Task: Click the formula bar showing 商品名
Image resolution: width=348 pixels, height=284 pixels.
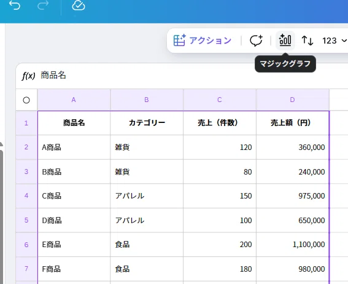Action: click(182, 76)
